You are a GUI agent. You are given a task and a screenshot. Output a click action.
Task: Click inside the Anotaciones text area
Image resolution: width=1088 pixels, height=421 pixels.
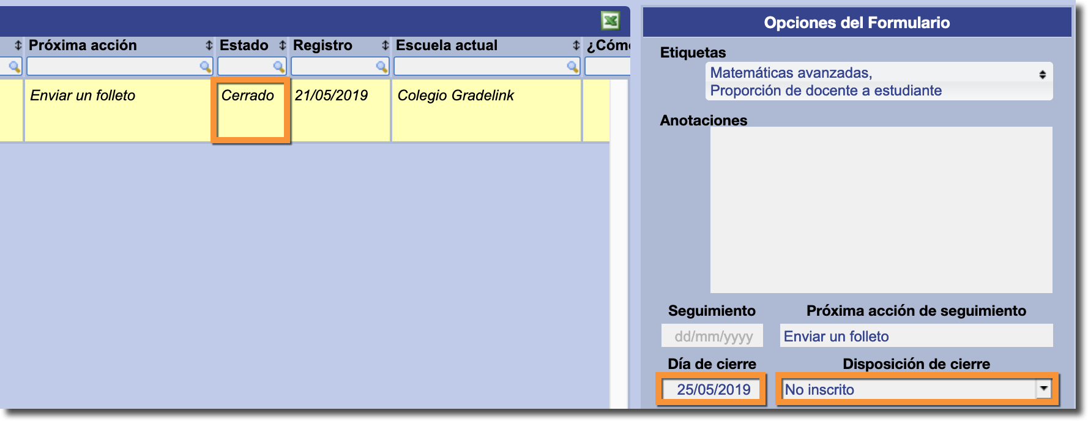pos(881,210)
